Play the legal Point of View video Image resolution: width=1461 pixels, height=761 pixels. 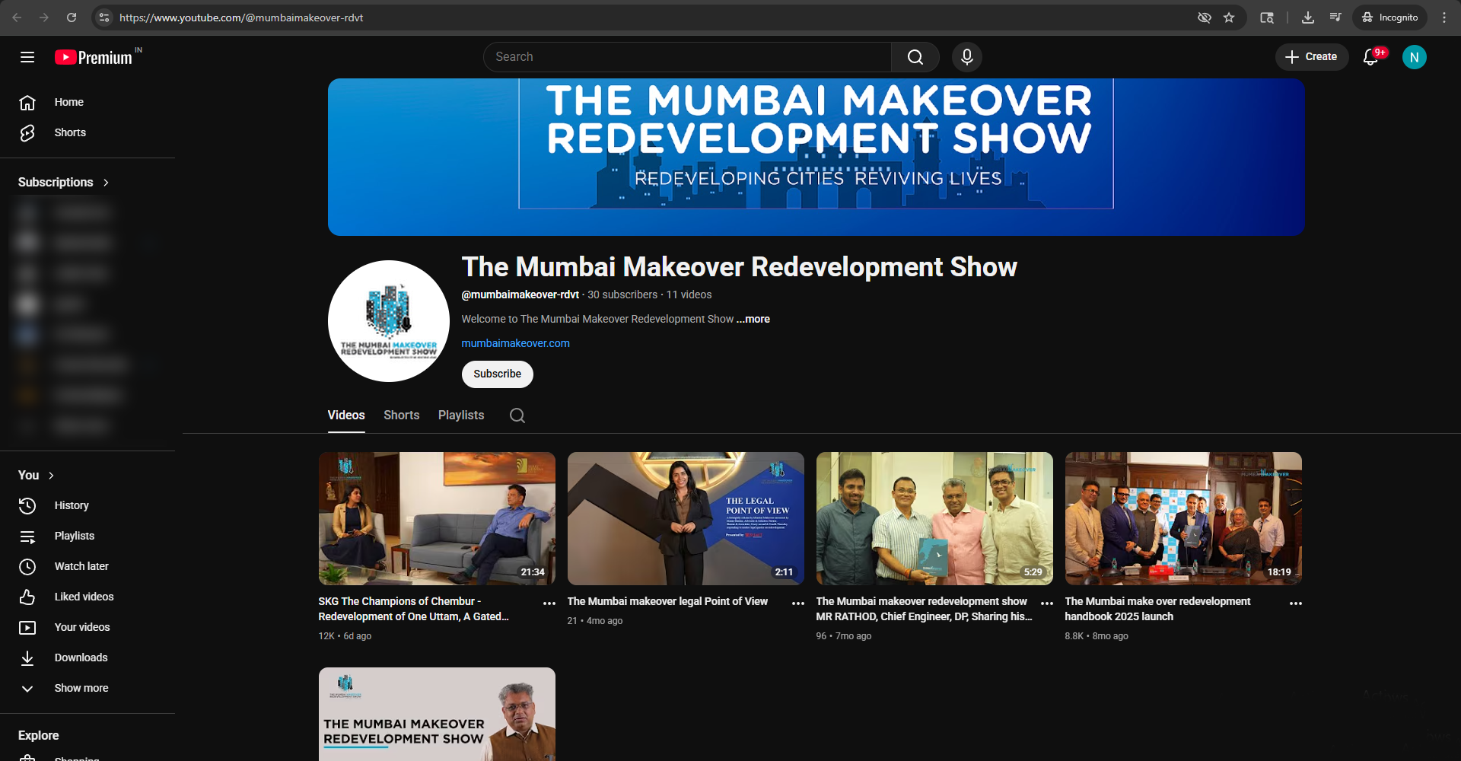pyautogui.click(x=685, y=518)
